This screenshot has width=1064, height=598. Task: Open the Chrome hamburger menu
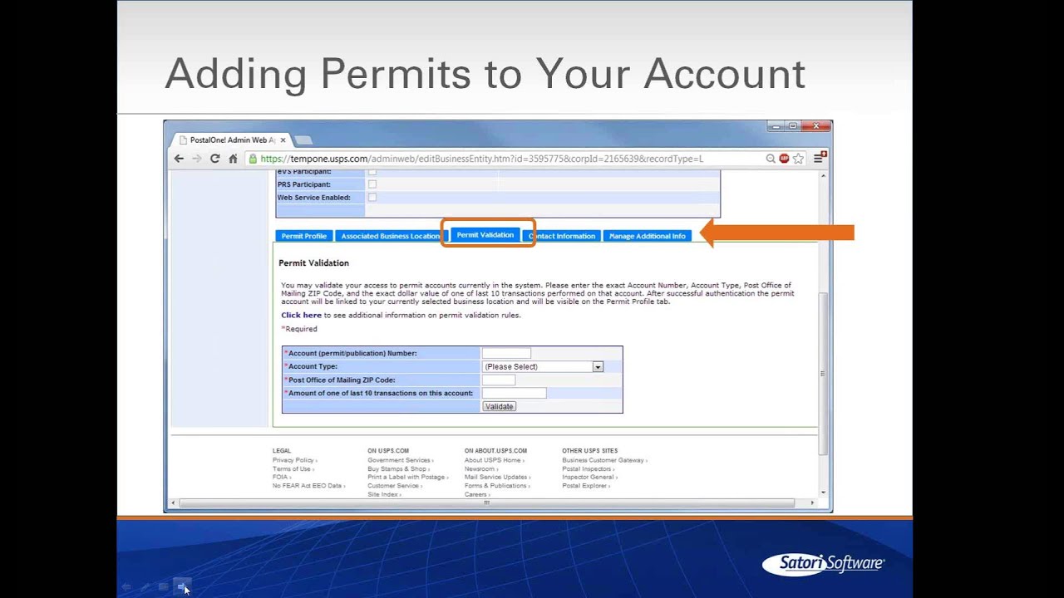819,158
